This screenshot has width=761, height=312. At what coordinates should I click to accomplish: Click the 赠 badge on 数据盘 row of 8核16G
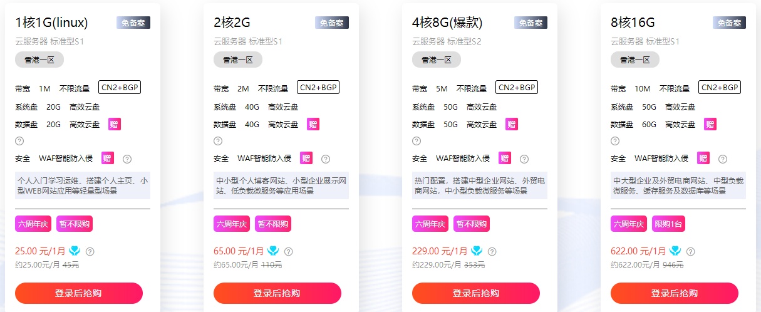pyautogui.click(x=710, y=124)
